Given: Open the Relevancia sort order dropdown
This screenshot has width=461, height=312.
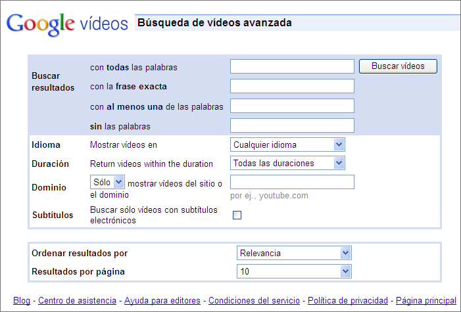Looking at the screenshot, I should (x=294, y=253).
